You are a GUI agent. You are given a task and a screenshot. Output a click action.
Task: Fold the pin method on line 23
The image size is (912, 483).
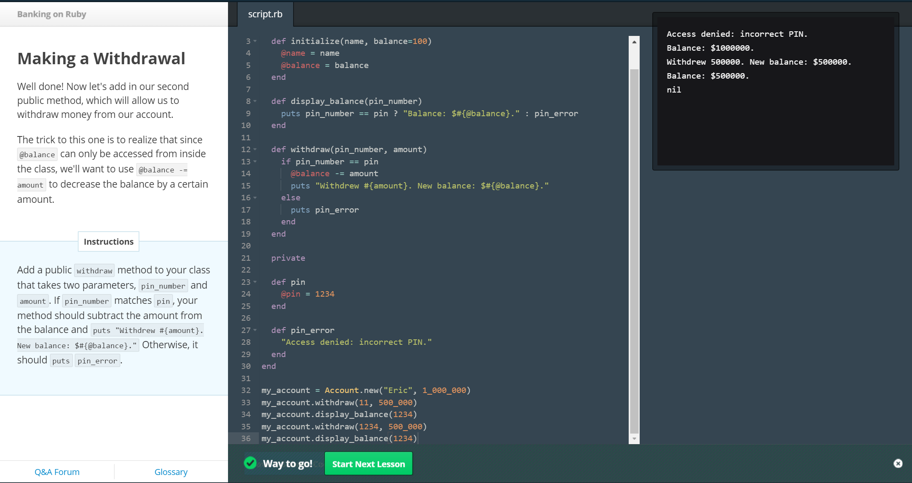(255, 282)
